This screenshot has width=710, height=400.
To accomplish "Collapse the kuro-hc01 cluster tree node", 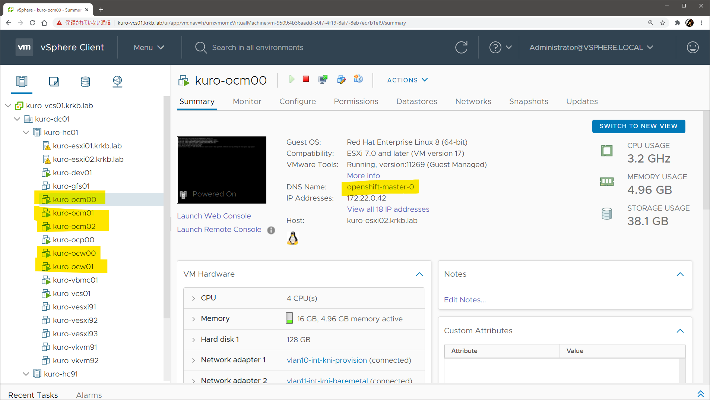I will point(26,132).
